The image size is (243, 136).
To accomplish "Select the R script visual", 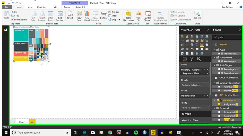I will click(x=197, y=53).
